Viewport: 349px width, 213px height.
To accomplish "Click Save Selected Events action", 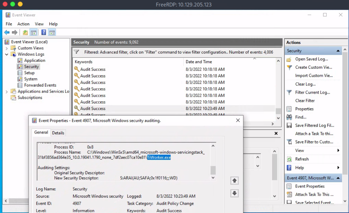I will click(314, 203).
